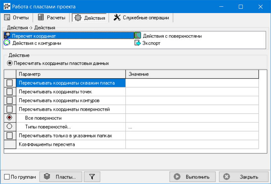Image resolution: width=271 pixels, height=184 pixels.
Task: Maximize the Работа с пластами проекта window
Action: coord(240,7)
